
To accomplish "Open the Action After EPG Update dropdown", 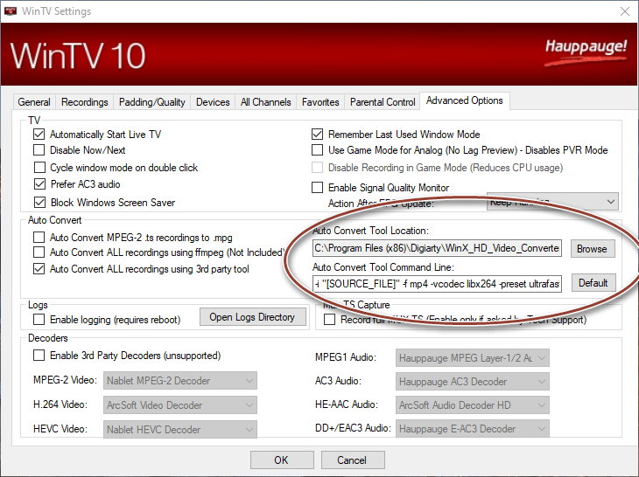I will (x=552, y=202).
